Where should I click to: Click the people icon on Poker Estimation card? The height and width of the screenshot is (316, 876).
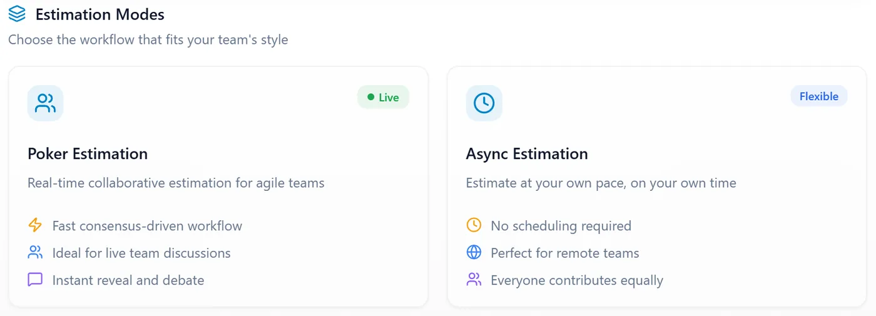click(x=46, y=103)
